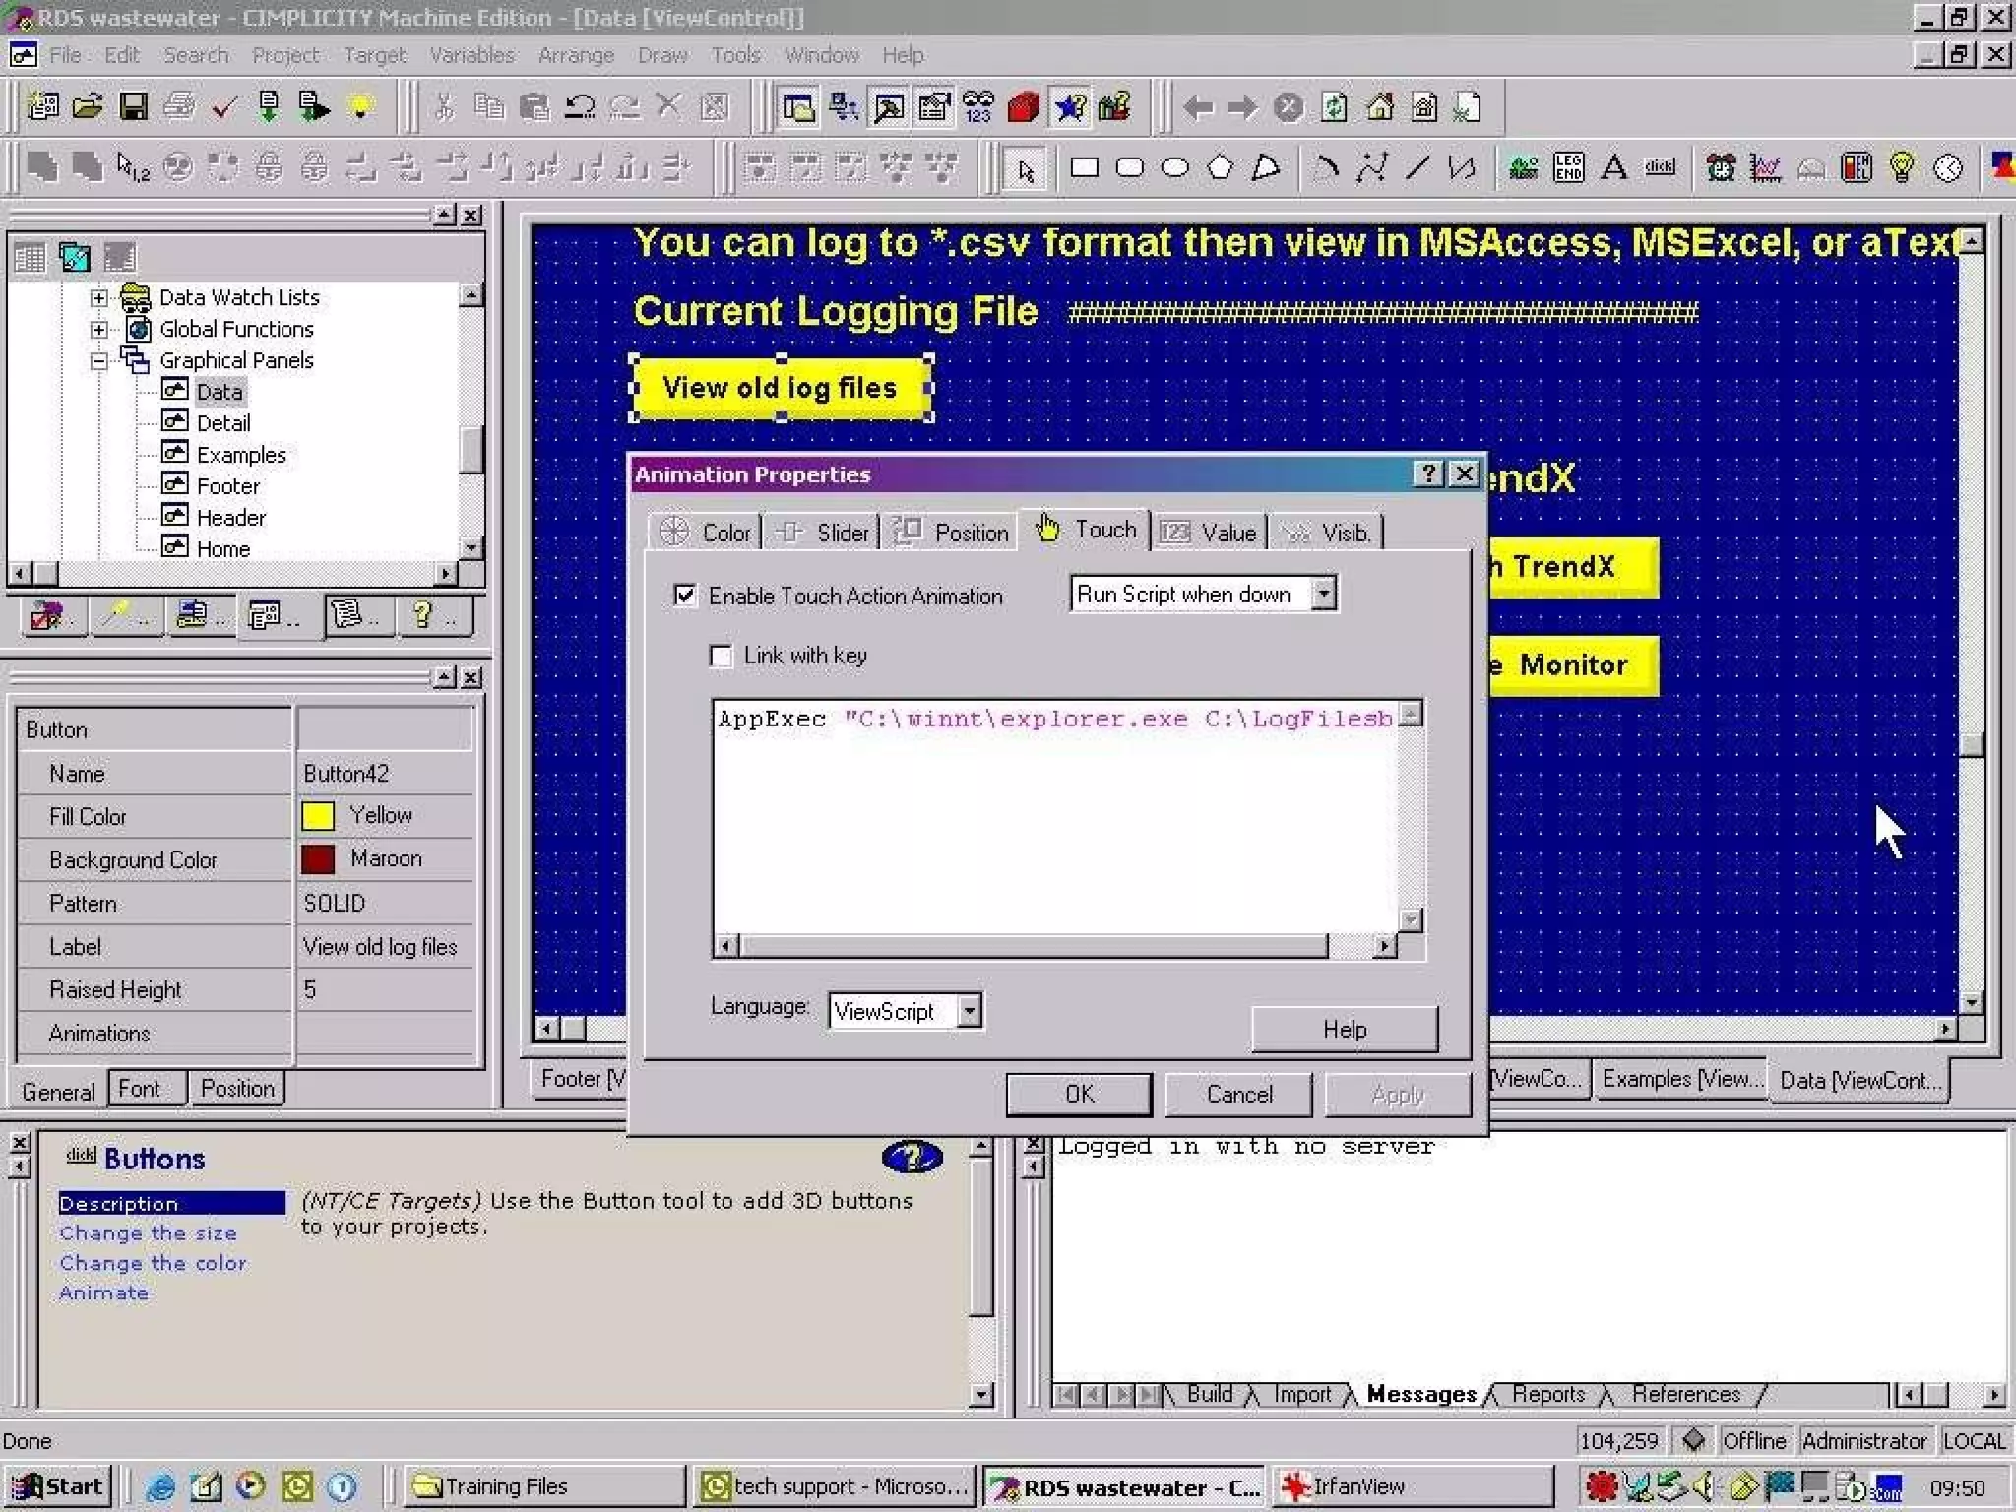
Task: Open the ViewScript language dropdown
Action: coord(970,1011)
